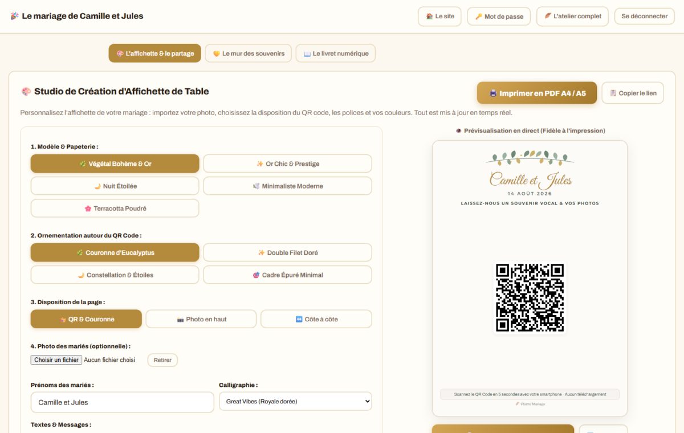Select the Végétal Bohème & Or template

tap(115, 164)
